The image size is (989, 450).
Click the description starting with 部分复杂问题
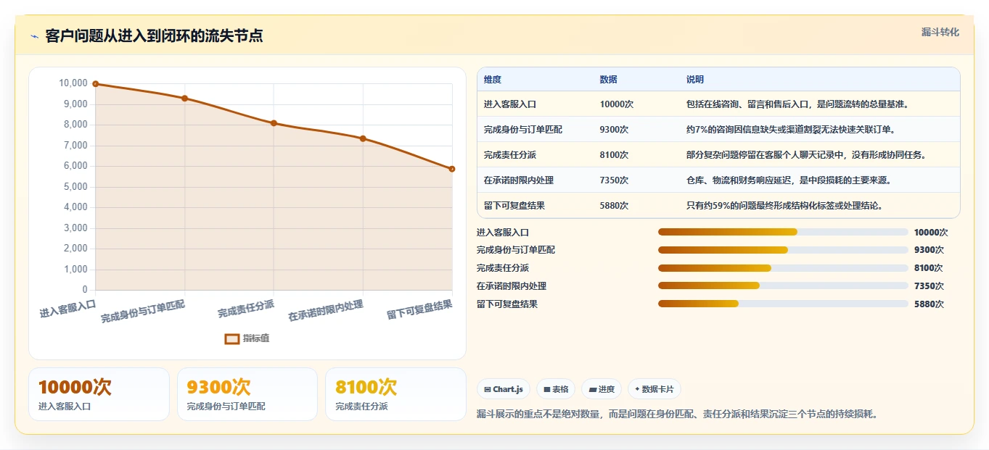(806, 155)
